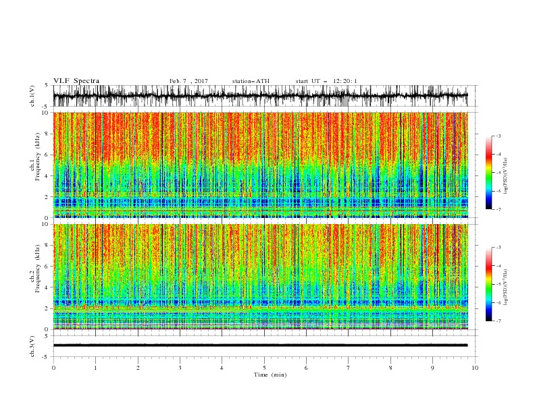Click time axis tick label "2"
This screenshot has width=535, height=413.
click(x=138, y=368)
